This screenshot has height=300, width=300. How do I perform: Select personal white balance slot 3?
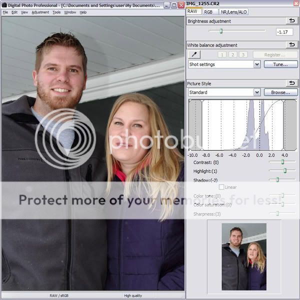[243, 54]
